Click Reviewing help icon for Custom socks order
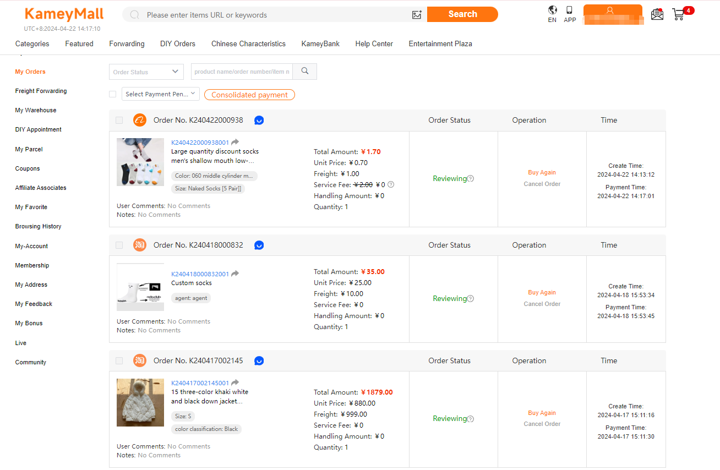This screenshot has height=470, width=720. click(x=471, y=299)
